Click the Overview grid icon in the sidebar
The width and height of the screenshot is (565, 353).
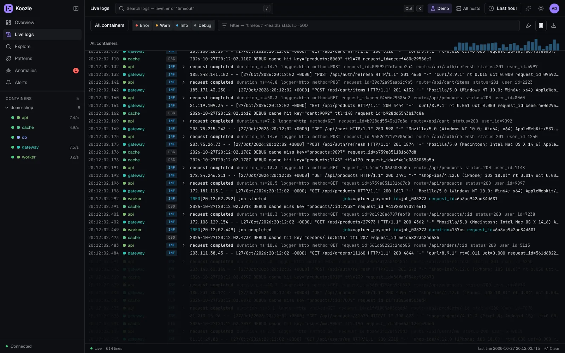pyautogui.click(x=8, y=23)
